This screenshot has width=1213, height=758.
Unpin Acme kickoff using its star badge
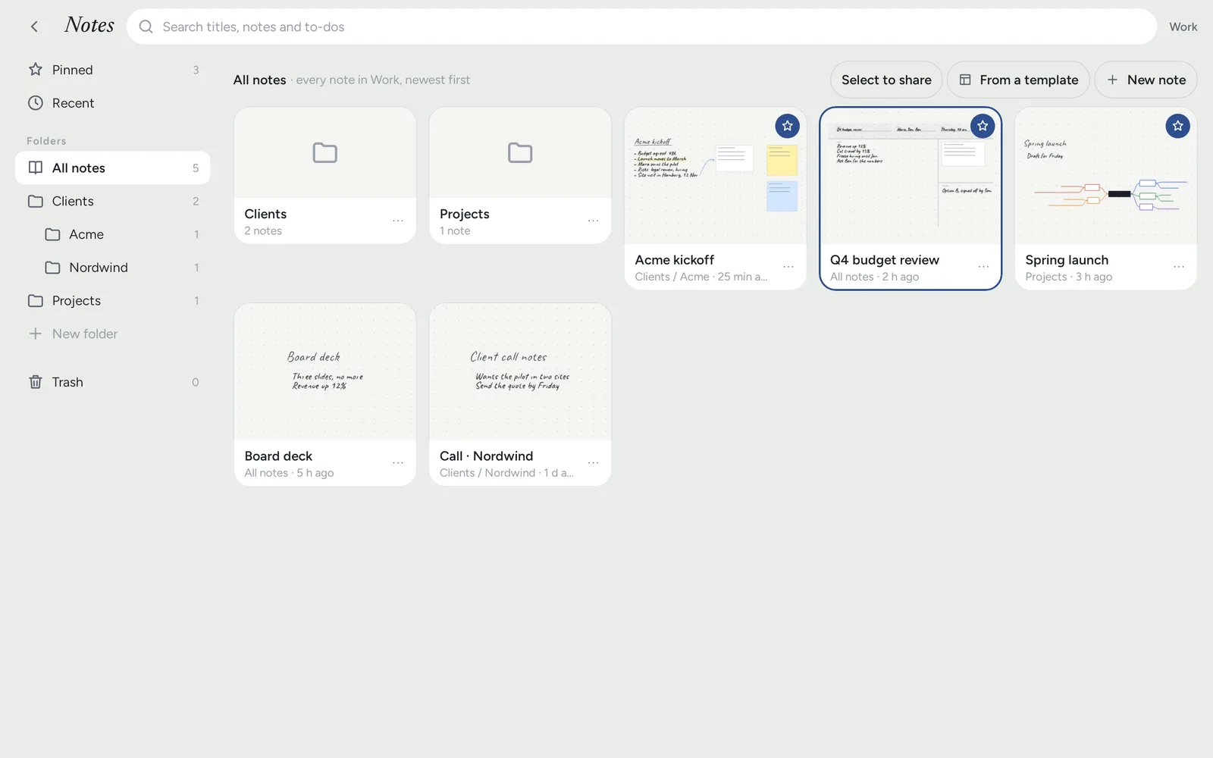tap(787, 126)
